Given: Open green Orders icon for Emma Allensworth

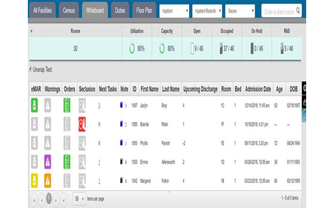Looking at the screenshot, I should click(67, 162).
